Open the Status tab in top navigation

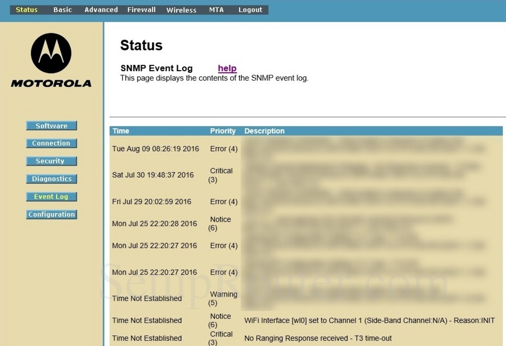point(27,10)
